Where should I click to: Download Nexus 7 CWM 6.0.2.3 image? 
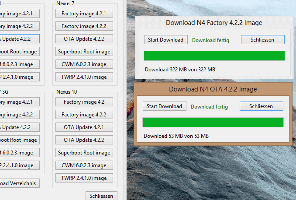coord(84,64)
